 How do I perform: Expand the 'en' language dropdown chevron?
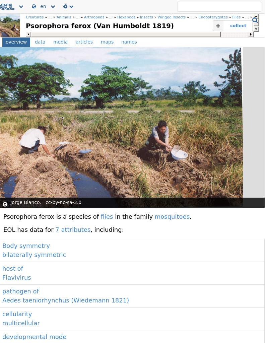click(x=53, y=7)
